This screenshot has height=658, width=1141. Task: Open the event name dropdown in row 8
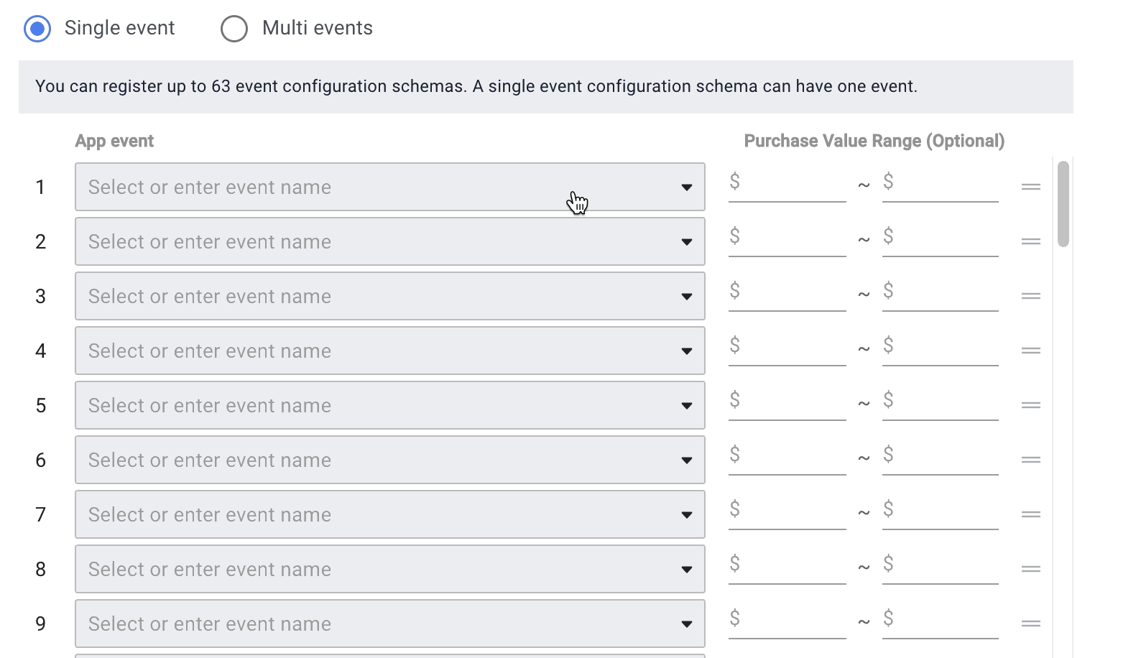tap(686, 570)
